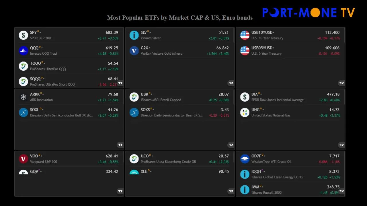Click the scrollbar in the SPY widget
This screenshot has width=367, height=206.
pos(123,35)
